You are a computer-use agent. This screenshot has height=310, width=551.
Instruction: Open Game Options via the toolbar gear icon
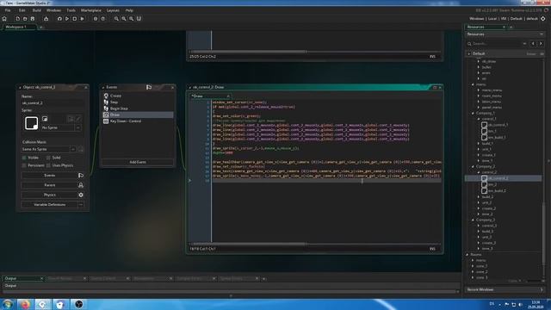[x=96, y=19]
